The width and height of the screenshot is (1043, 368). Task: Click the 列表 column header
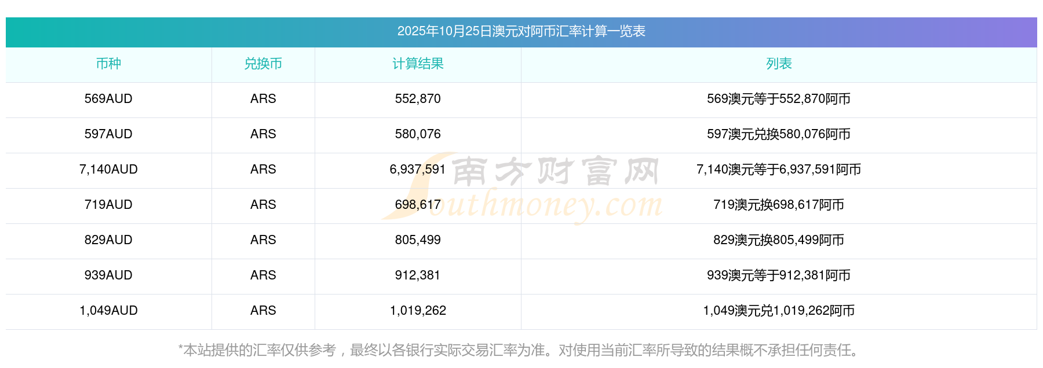[779, 64]
